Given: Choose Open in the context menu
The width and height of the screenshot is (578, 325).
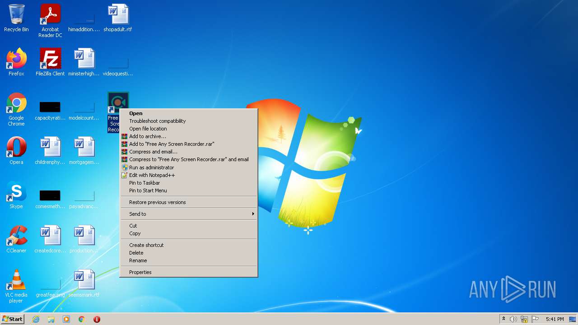Looking at the screenshot, I should click(189, 113).
